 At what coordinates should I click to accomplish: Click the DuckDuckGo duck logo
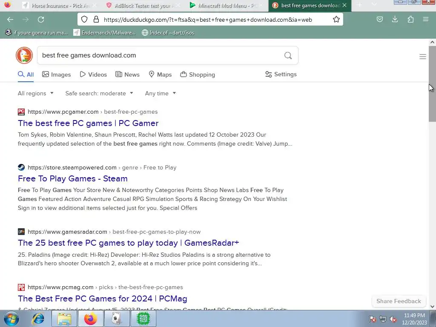coord(24,55)
